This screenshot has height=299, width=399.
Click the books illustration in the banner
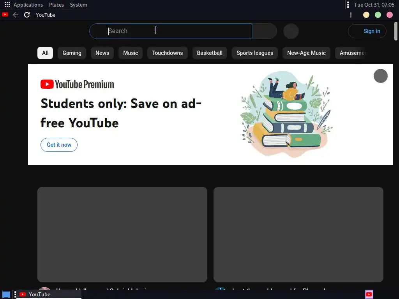(286, 114)
